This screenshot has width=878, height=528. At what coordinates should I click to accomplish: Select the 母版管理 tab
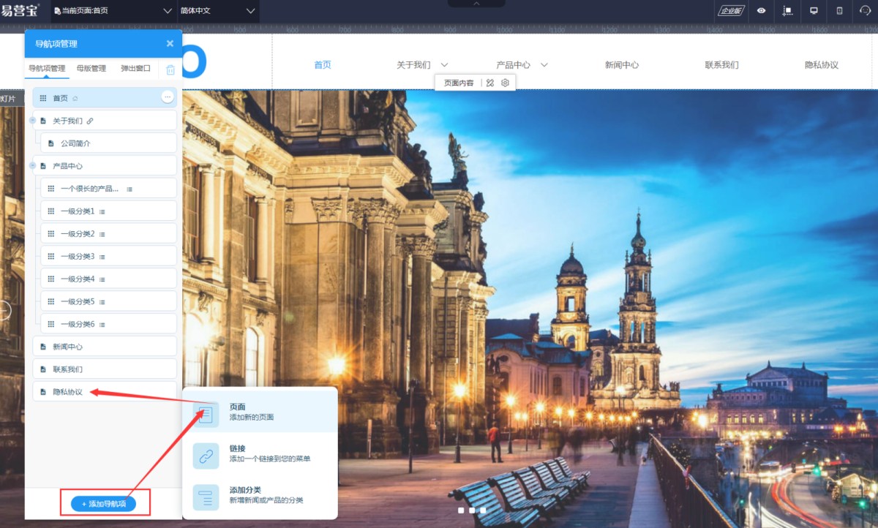click(91, 69)
